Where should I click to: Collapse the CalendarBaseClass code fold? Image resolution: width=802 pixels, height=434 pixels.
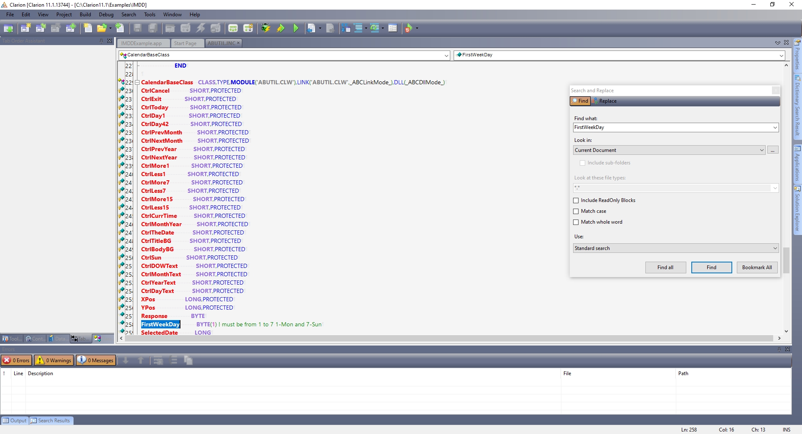pyautogui.click(x=137, y=83)
